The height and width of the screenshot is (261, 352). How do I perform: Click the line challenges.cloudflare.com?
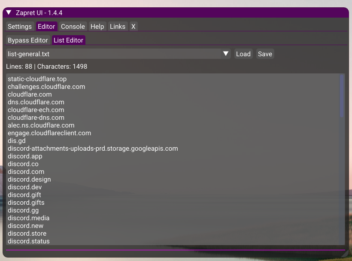tap(46, 87)
